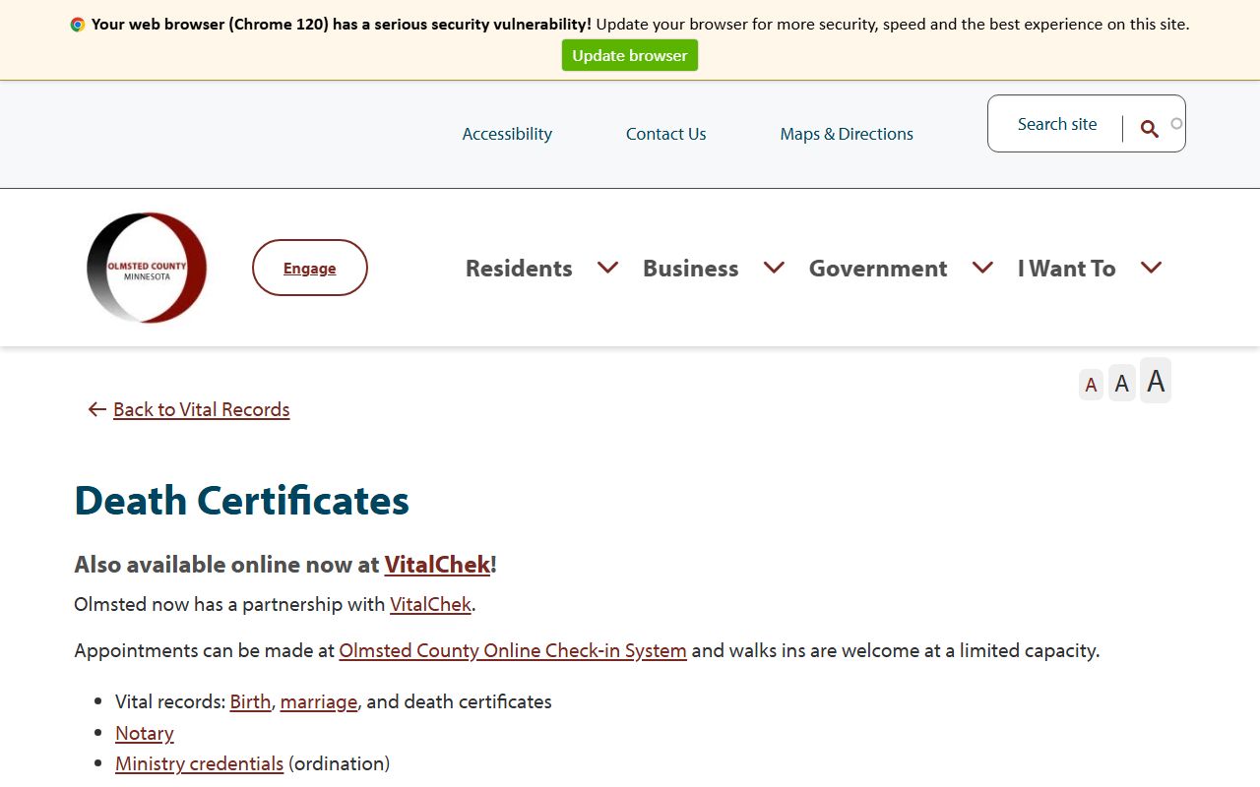Viewport: 1260px width, 787px height.
Task: Expand the Business menu chevron
Action: 774,268
